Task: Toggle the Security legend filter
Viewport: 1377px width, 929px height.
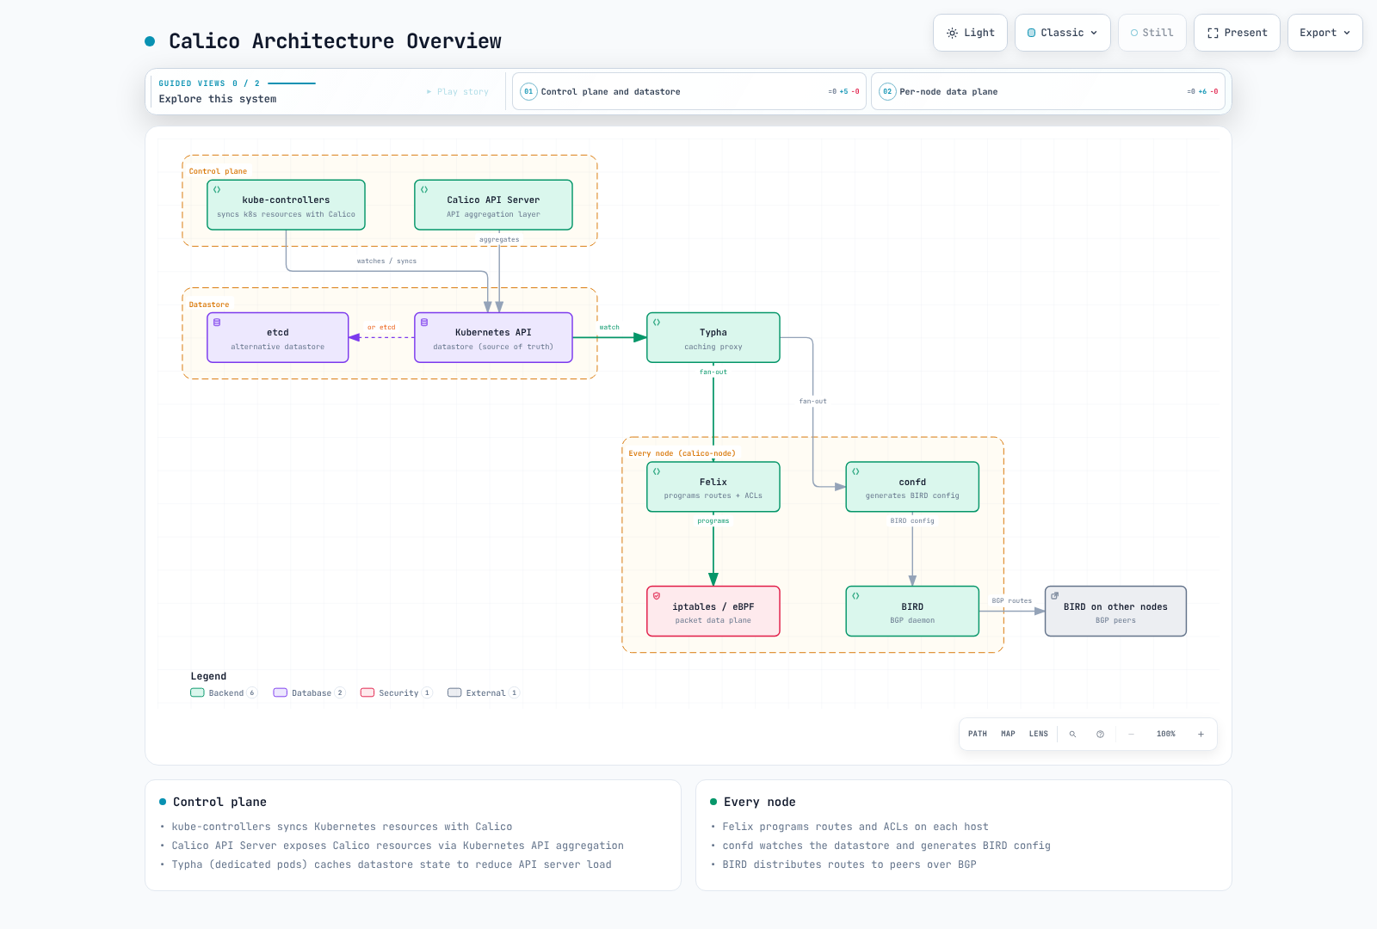Action: [x=397, y=692]
